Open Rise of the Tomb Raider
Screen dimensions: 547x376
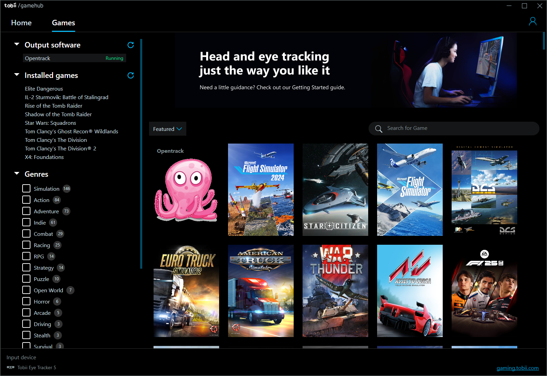pyautogui.click(x=54, y=106)
